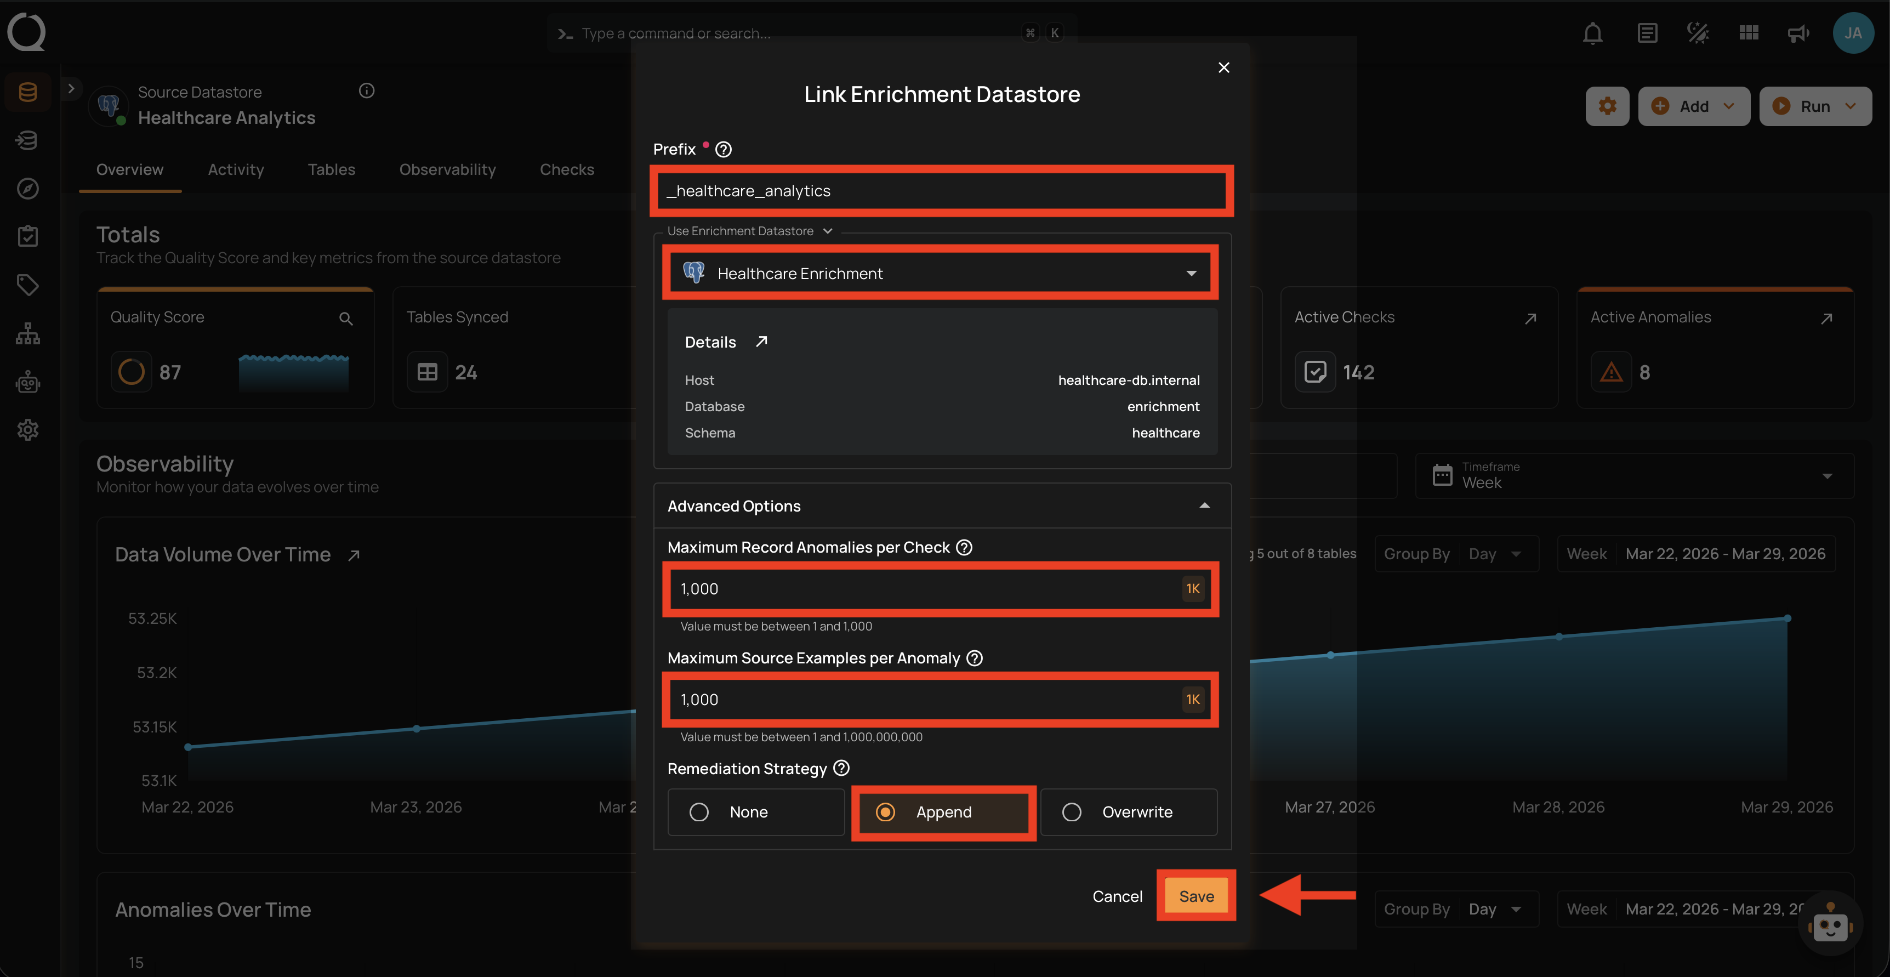The image size is (1890, 977).
Task: Click inside the Prefix text field
Action: click(x=941, y=190)
